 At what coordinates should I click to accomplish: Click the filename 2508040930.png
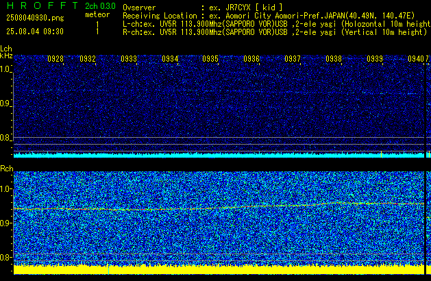(x=35, y=18)
